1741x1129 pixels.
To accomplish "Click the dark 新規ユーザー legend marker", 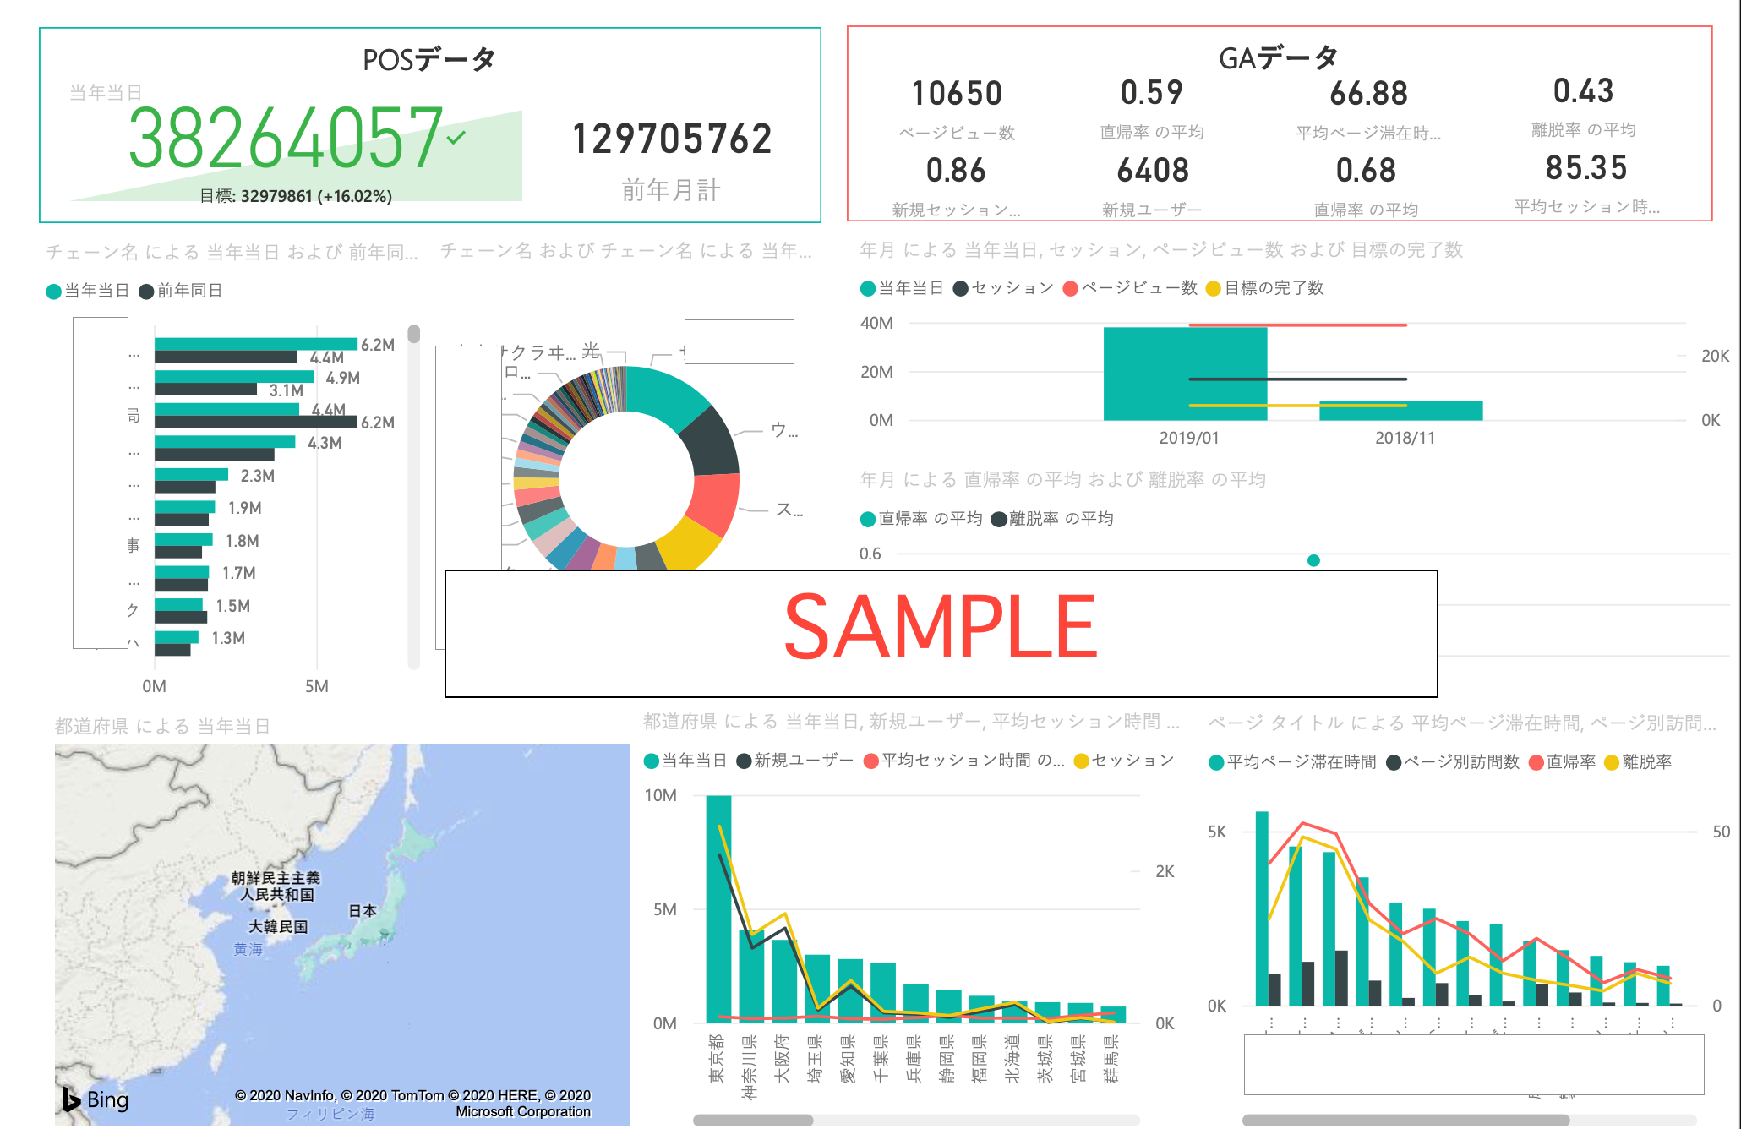I will pyautogui.click(x=744, y=761).
